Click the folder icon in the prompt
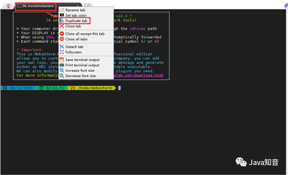 coord(73,88)
